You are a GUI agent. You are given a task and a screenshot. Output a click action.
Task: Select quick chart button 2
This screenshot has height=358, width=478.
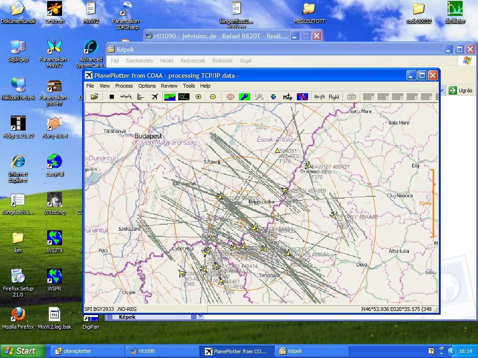pos(383,97)
